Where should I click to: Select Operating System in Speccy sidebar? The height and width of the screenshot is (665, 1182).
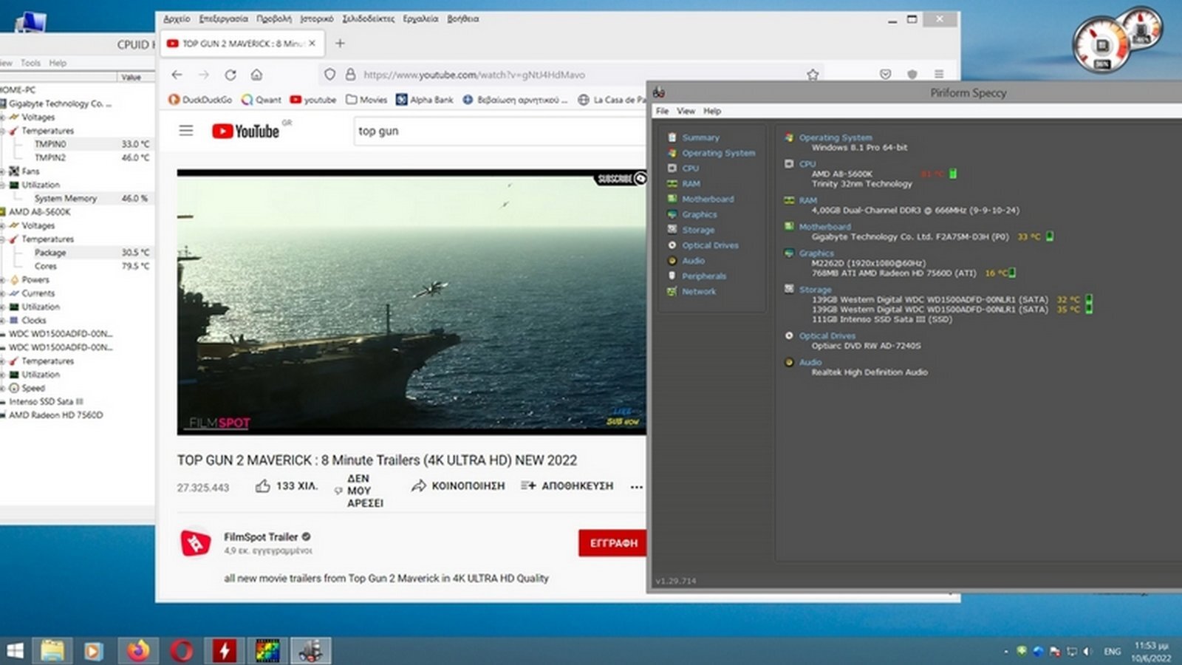point(718,153)
